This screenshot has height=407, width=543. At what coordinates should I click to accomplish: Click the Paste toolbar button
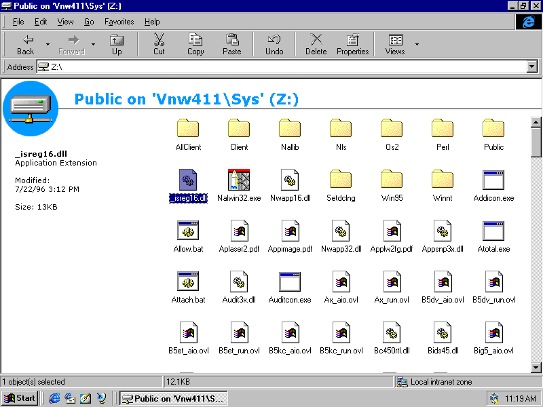pyautogui.click(x=232, y=45)
